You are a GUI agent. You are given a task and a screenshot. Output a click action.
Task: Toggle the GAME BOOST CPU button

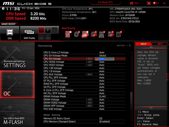click(x=10, y=34)
